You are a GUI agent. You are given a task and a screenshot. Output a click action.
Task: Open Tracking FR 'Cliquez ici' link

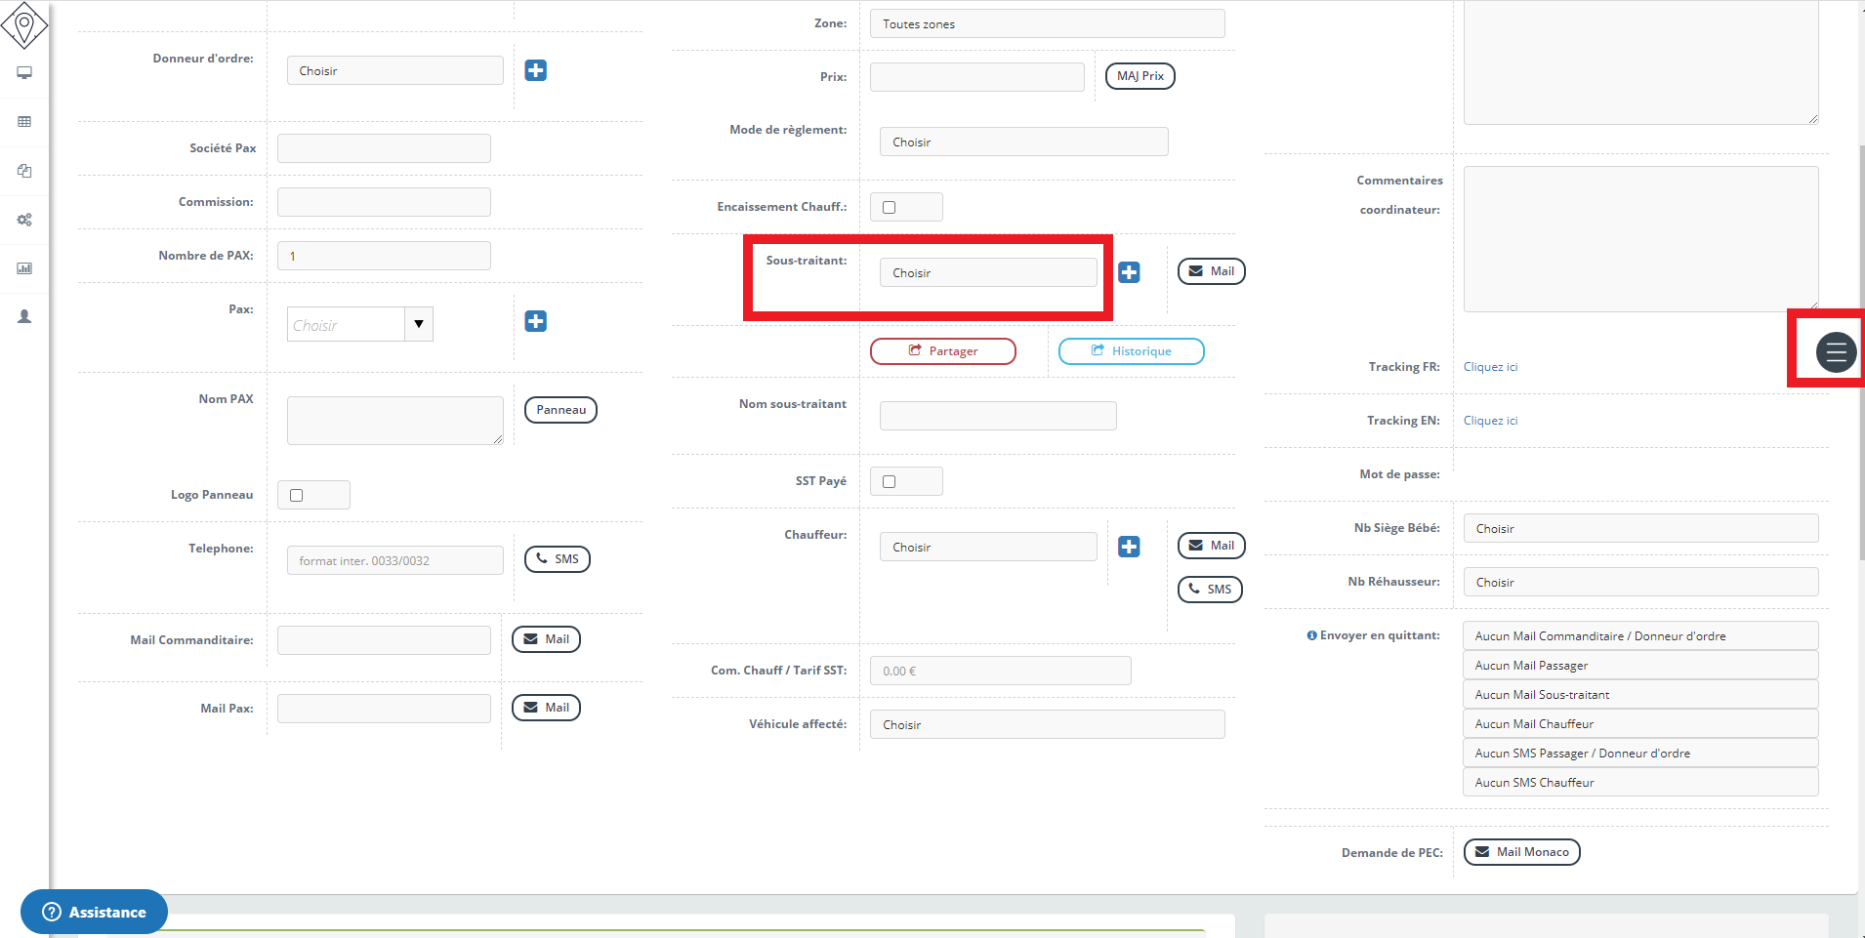click(x=1490, y=367)
